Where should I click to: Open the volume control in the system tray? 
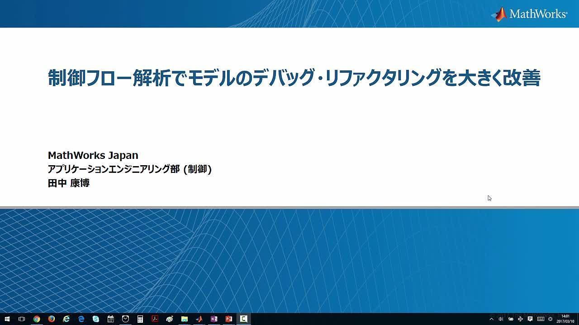tap(501, 319)
